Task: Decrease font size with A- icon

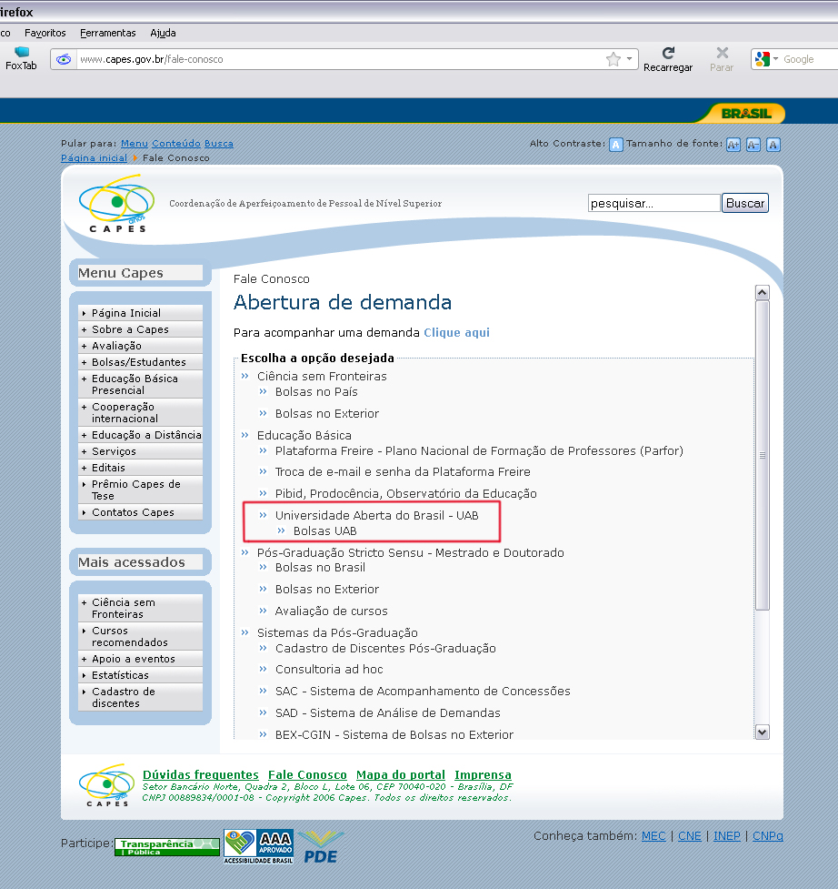Action: point(753,145)
